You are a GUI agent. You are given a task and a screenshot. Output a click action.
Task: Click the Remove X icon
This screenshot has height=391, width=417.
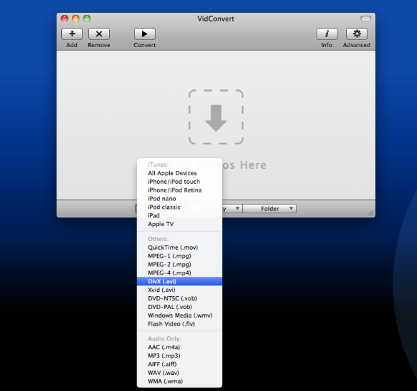coord(99,34)
